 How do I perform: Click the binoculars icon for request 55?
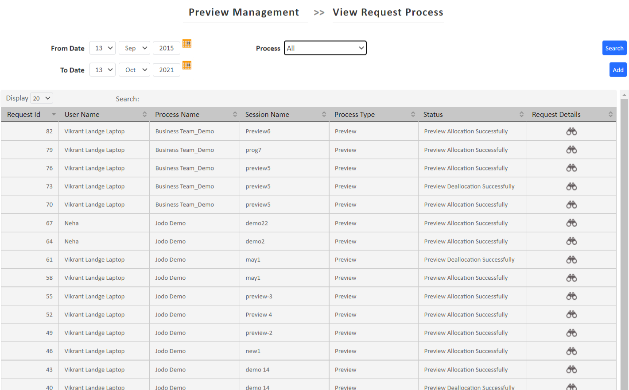click(x=571, y=296)
